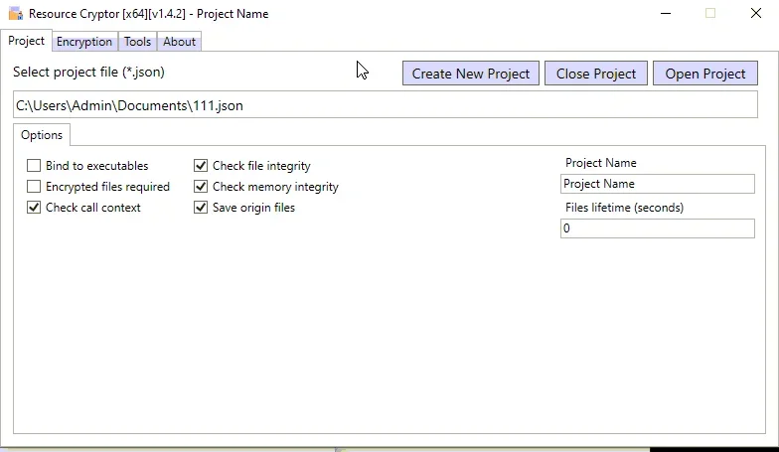Image resolution: width=779 pixels, height=452 pixels.
Task: Click the Close Project button
Action: pyautogui.click(x=596, y=74)
